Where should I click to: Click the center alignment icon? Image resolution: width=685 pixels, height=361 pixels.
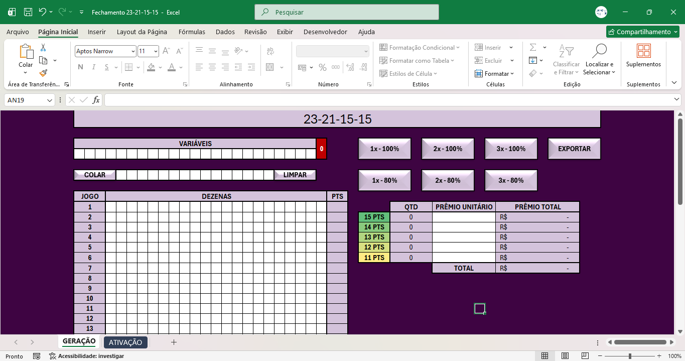212,67
